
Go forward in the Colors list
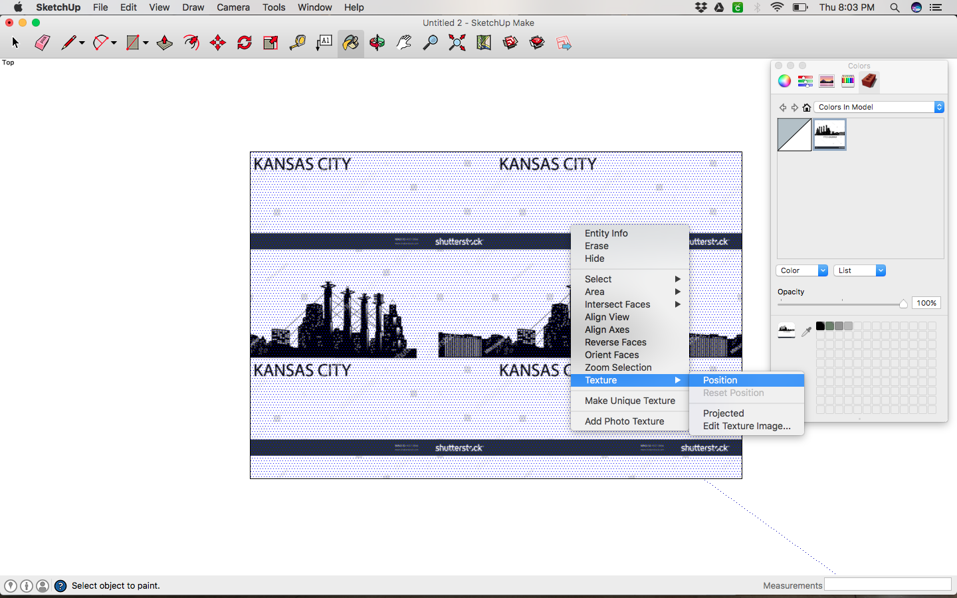pos(794,107)
